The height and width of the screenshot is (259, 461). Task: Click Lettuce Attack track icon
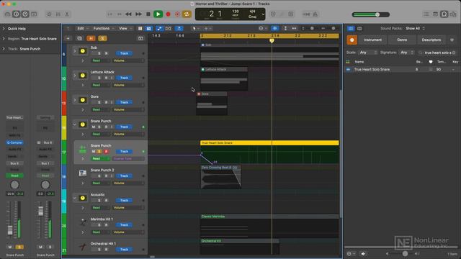[83, 76]
